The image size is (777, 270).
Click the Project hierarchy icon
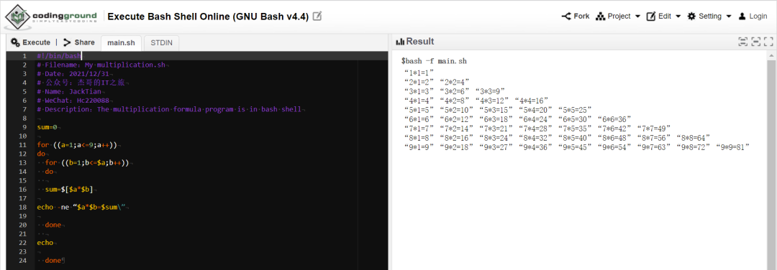[x=601, y=17]
